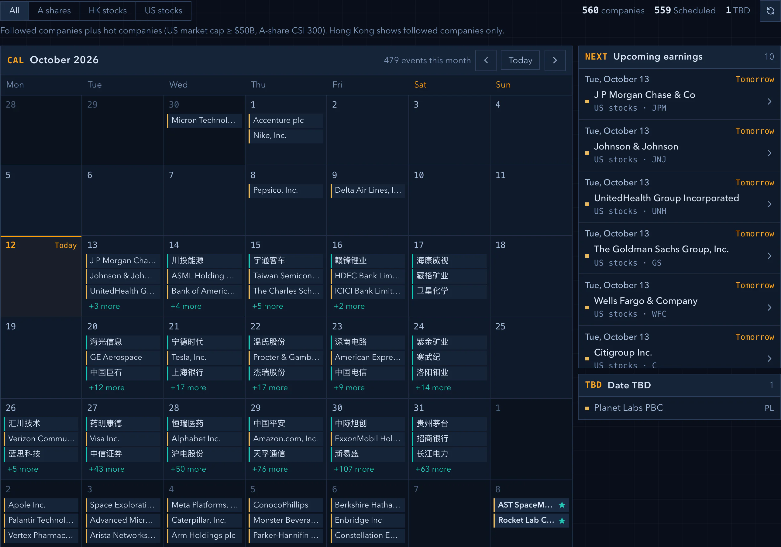
Task: Expand +4 more events on October 14
Action: tap(186, 306)
